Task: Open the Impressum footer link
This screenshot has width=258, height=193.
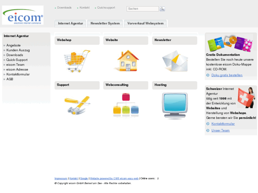Action: coord(61,178)
